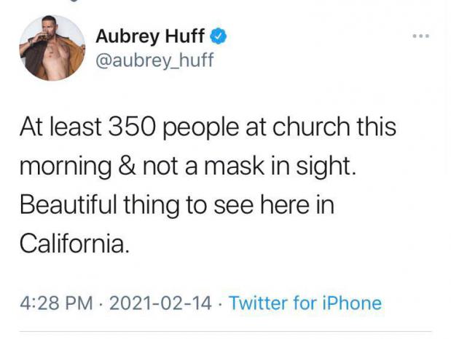Click the word people in the tweet
This screenshot has width=451, height=339.
click(x=201, y=129)
